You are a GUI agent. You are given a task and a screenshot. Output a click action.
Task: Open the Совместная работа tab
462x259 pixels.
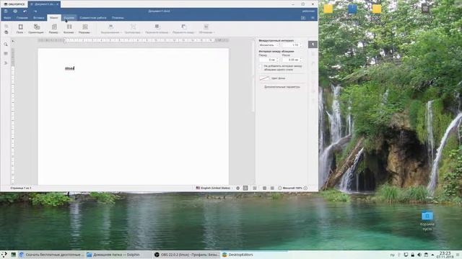point(93,18)
